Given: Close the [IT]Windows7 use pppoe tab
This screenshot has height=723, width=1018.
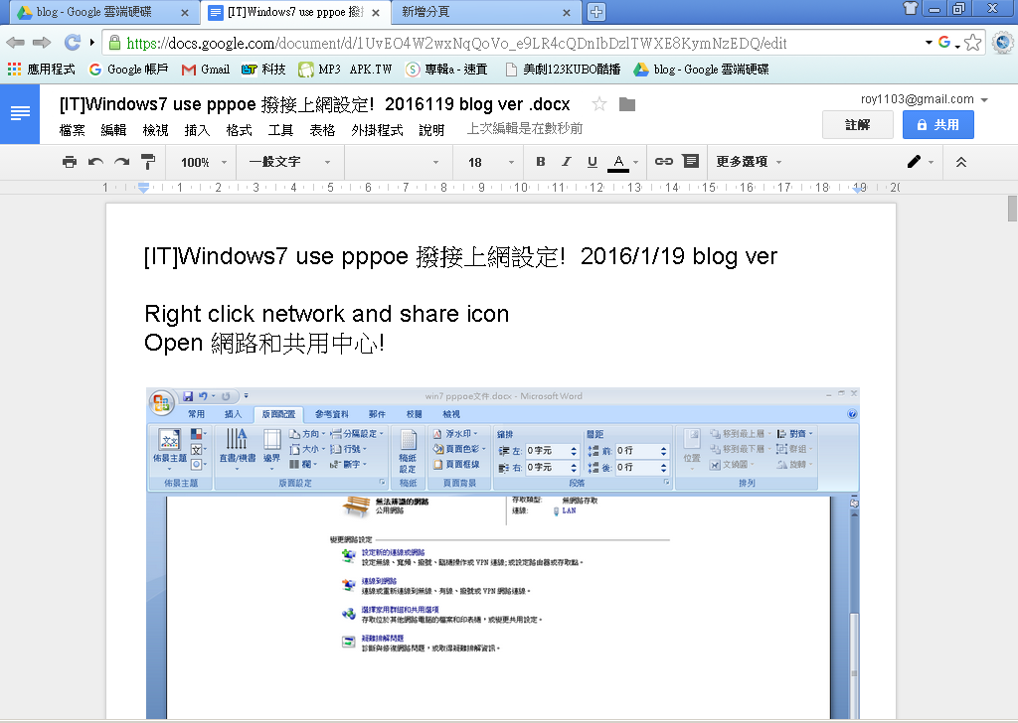Looking at the screenshot, I should tap(375, 12).
